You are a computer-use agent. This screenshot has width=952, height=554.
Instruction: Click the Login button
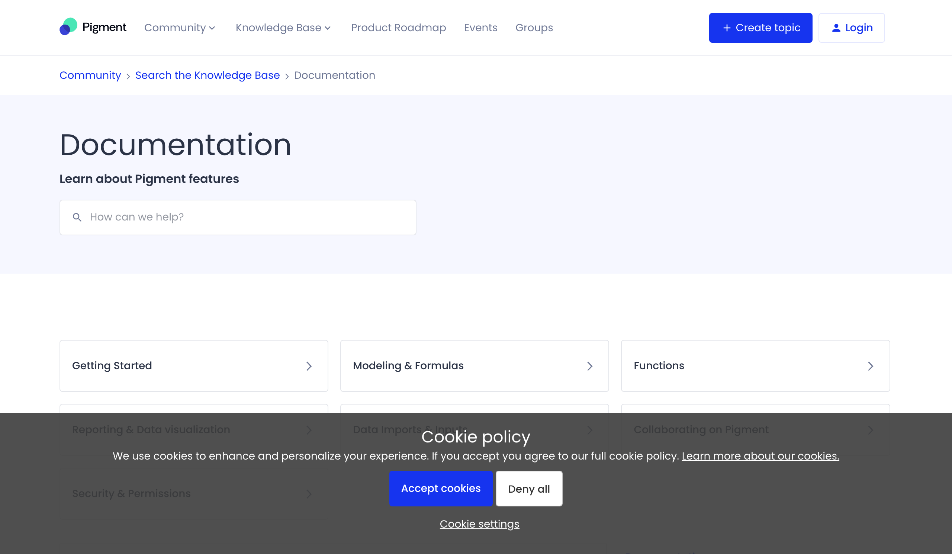(852, 28)
